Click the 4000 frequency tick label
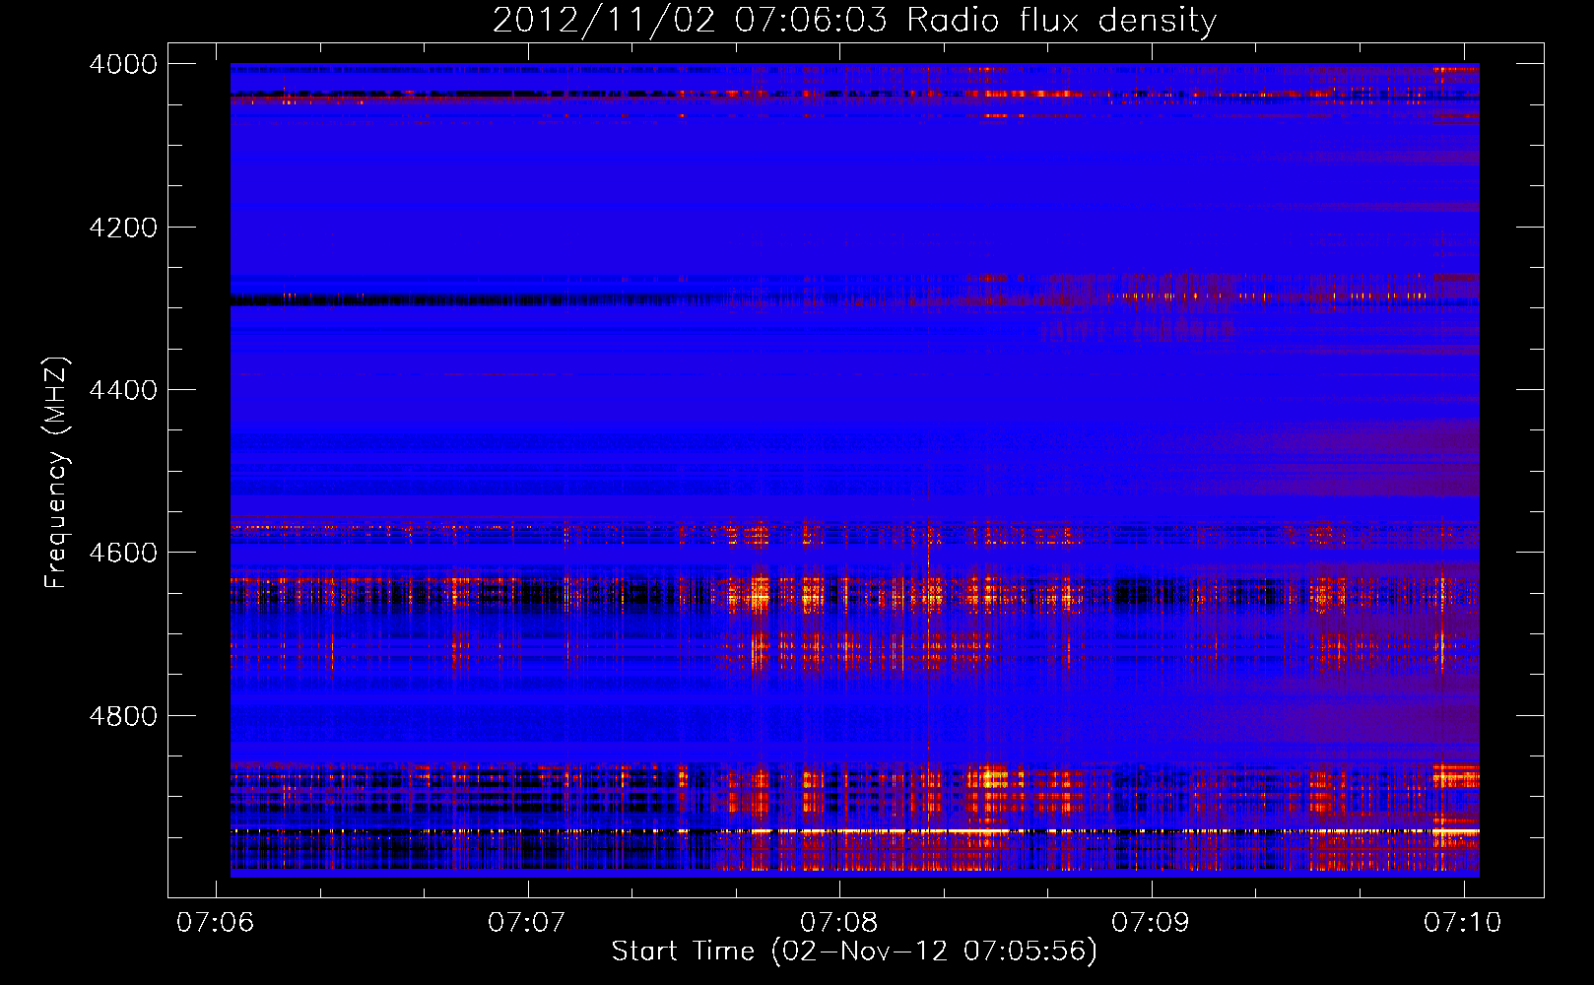 coord(123,64)
